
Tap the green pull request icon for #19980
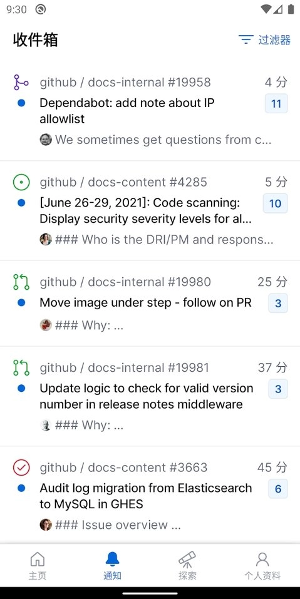pyautogui.click(x=21, y=282)
